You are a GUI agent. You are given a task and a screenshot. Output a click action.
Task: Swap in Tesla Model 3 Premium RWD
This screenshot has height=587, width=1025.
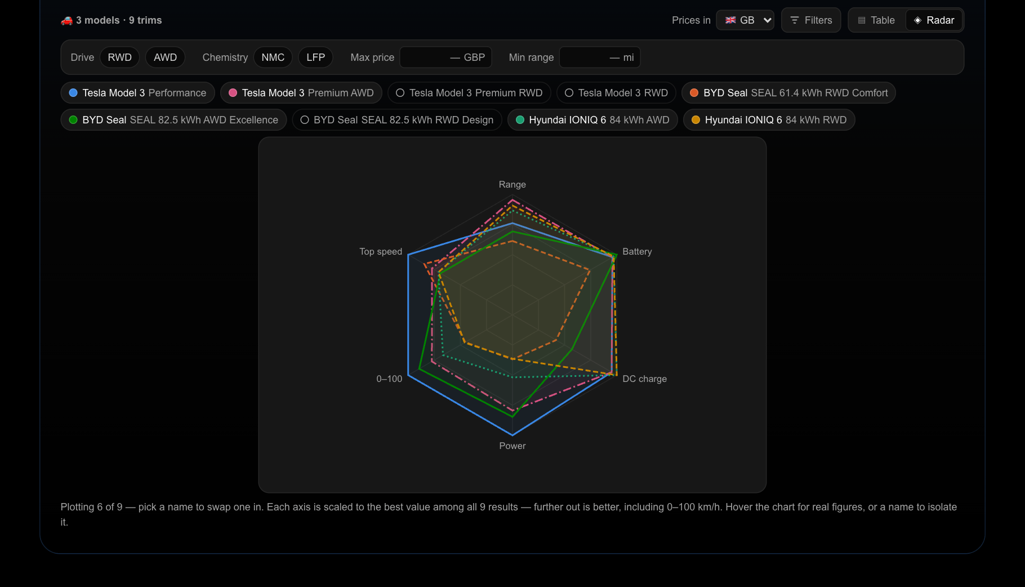[x=470, y=93]
